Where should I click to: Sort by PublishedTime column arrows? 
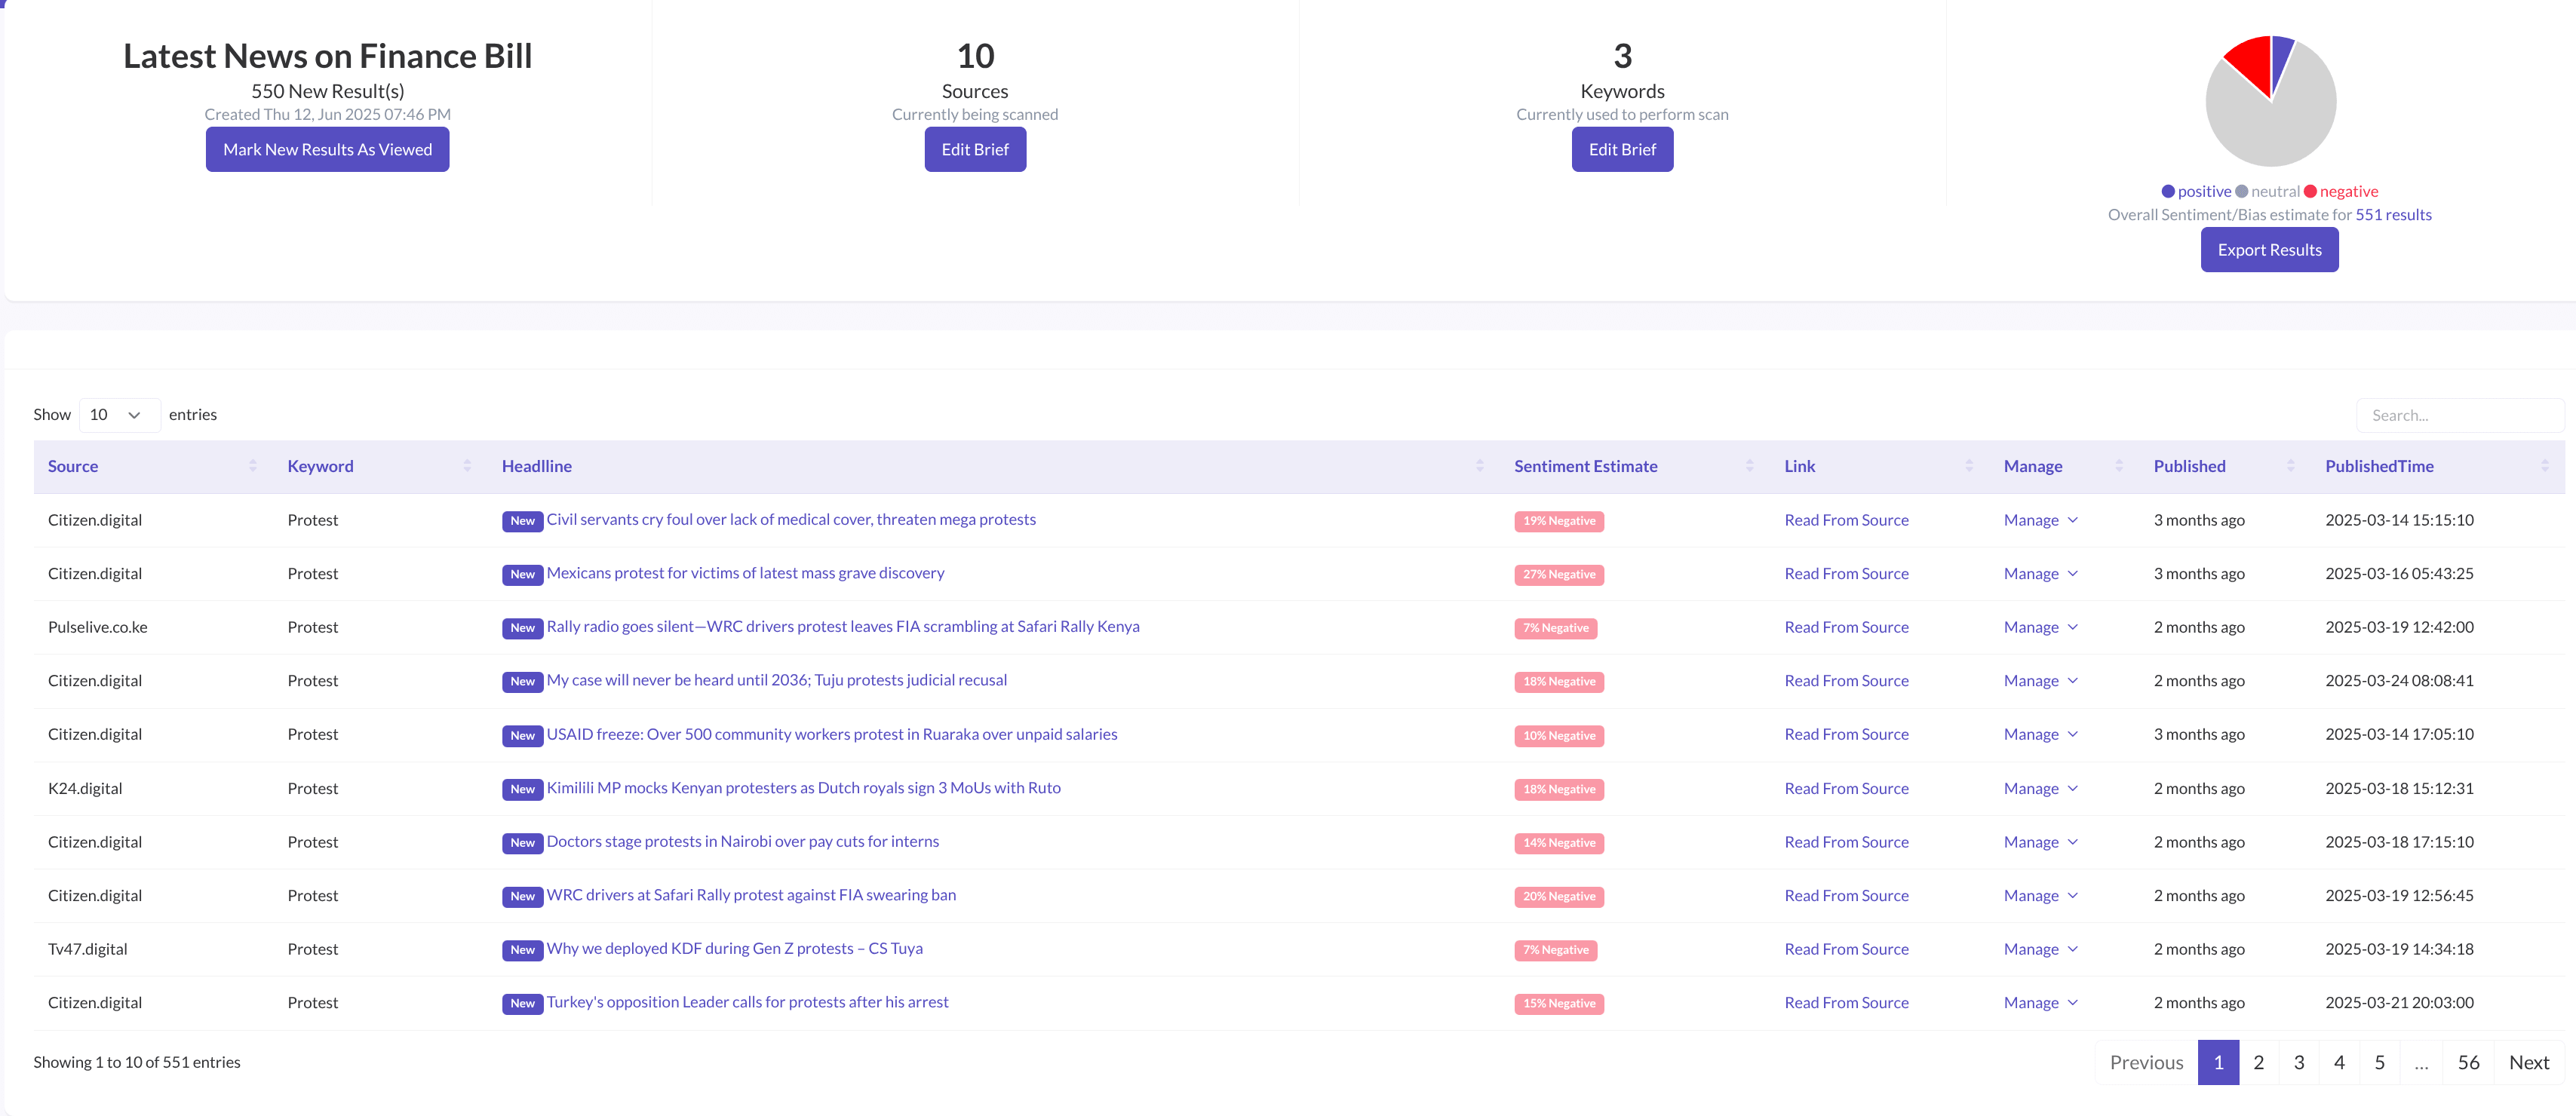(x=2544, y=466)
